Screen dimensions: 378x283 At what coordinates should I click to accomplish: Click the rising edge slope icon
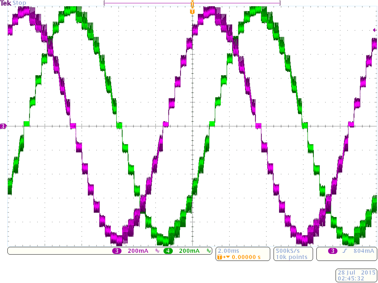344,251
